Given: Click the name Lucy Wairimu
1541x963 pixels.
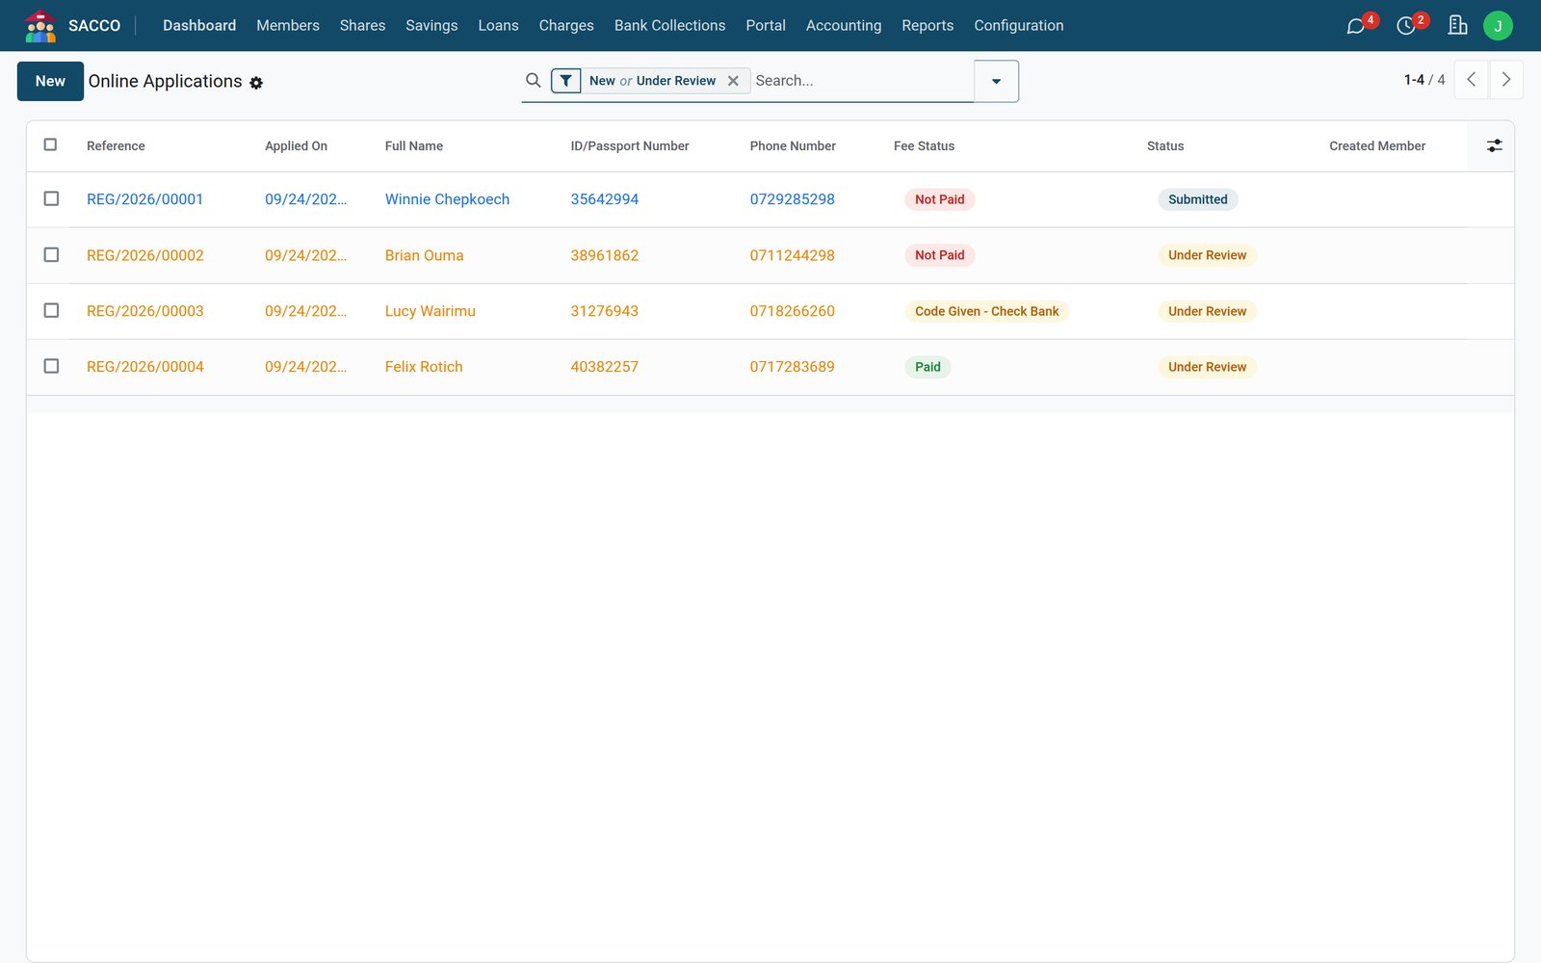Looking at the screenshot, I should click(x=430, y=311).
